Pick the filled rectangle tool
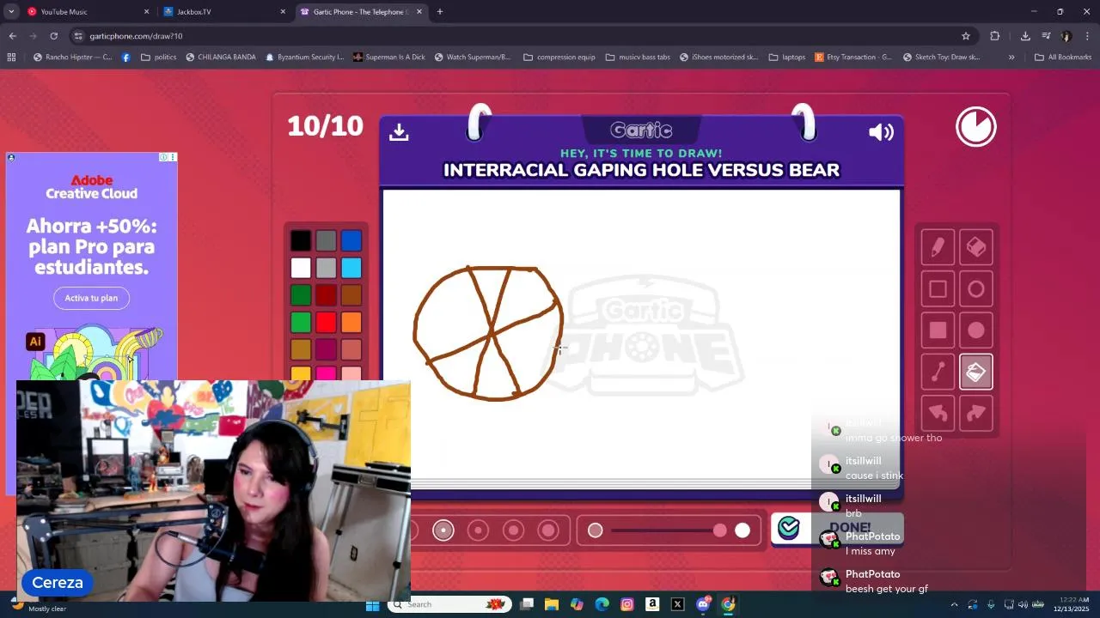This screenshot has height=618, width=1100. pyautogui.click(x=938, y=330)
